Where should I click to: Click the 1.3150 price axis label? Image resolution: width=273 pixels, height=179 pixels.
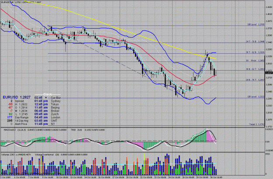(269, 56)
